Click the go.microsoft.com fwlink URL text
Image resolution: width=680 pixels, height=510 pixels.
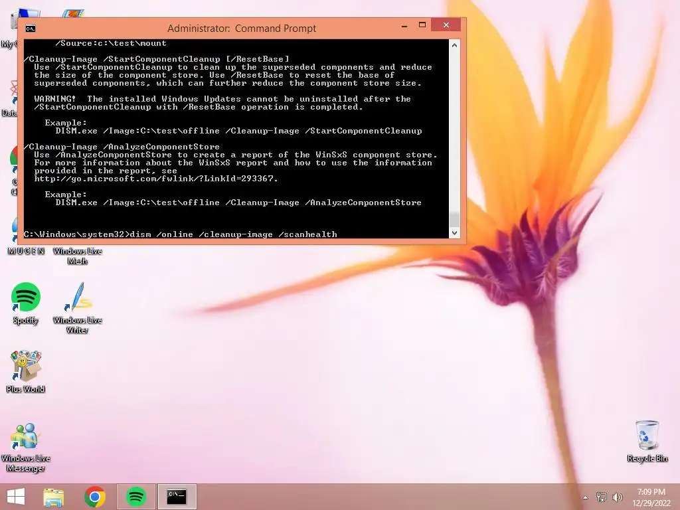coord(156,178)
